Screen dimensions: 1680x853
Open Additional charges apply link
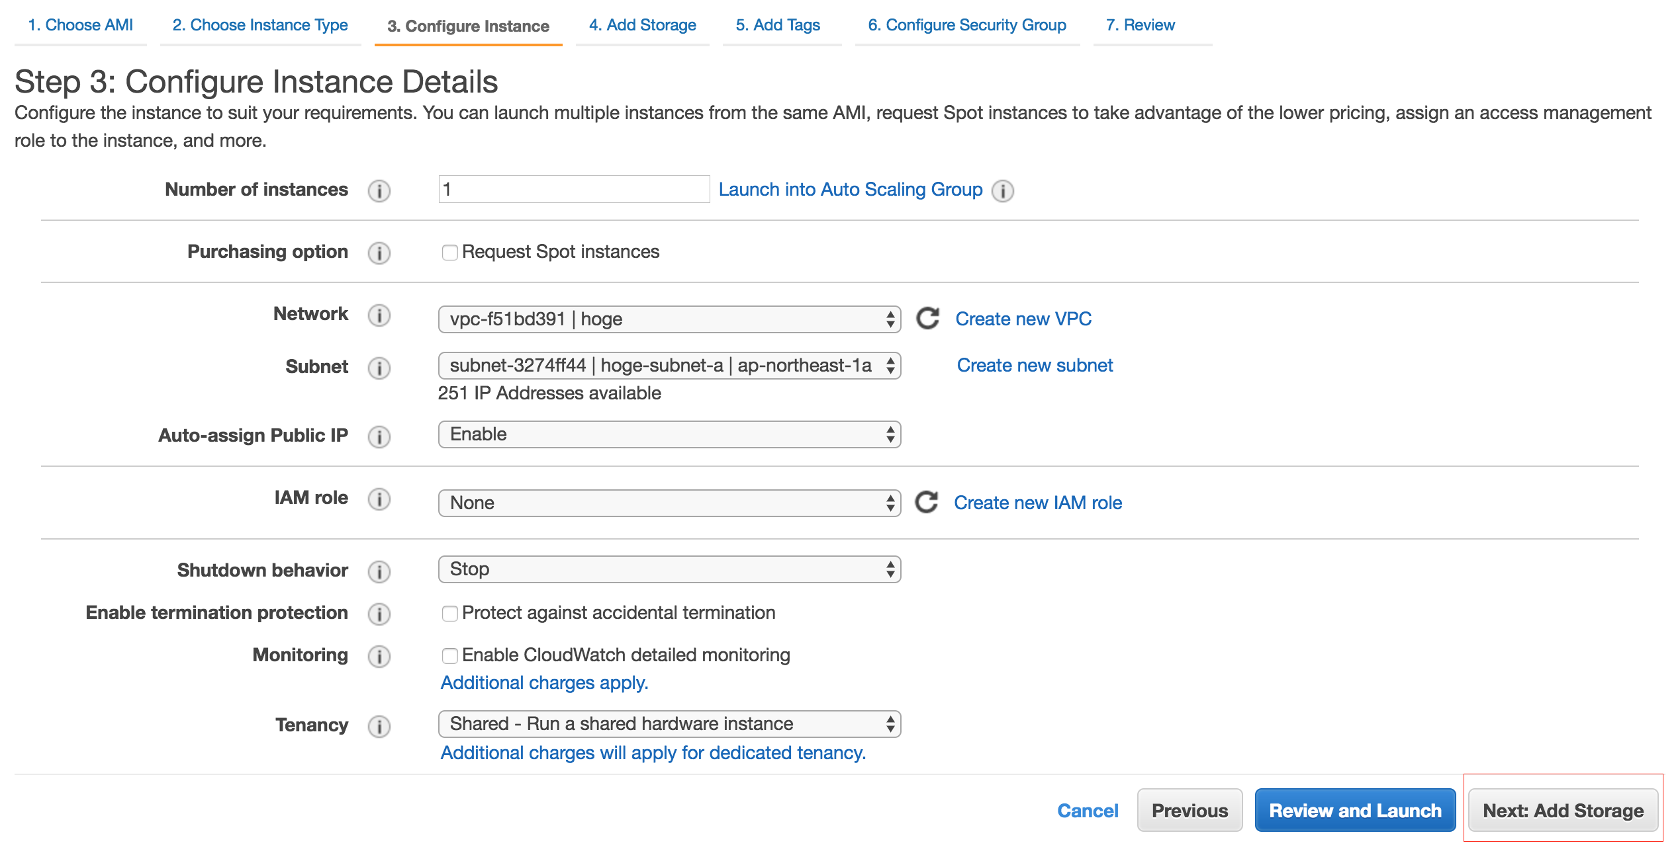(x=545, y=682)
